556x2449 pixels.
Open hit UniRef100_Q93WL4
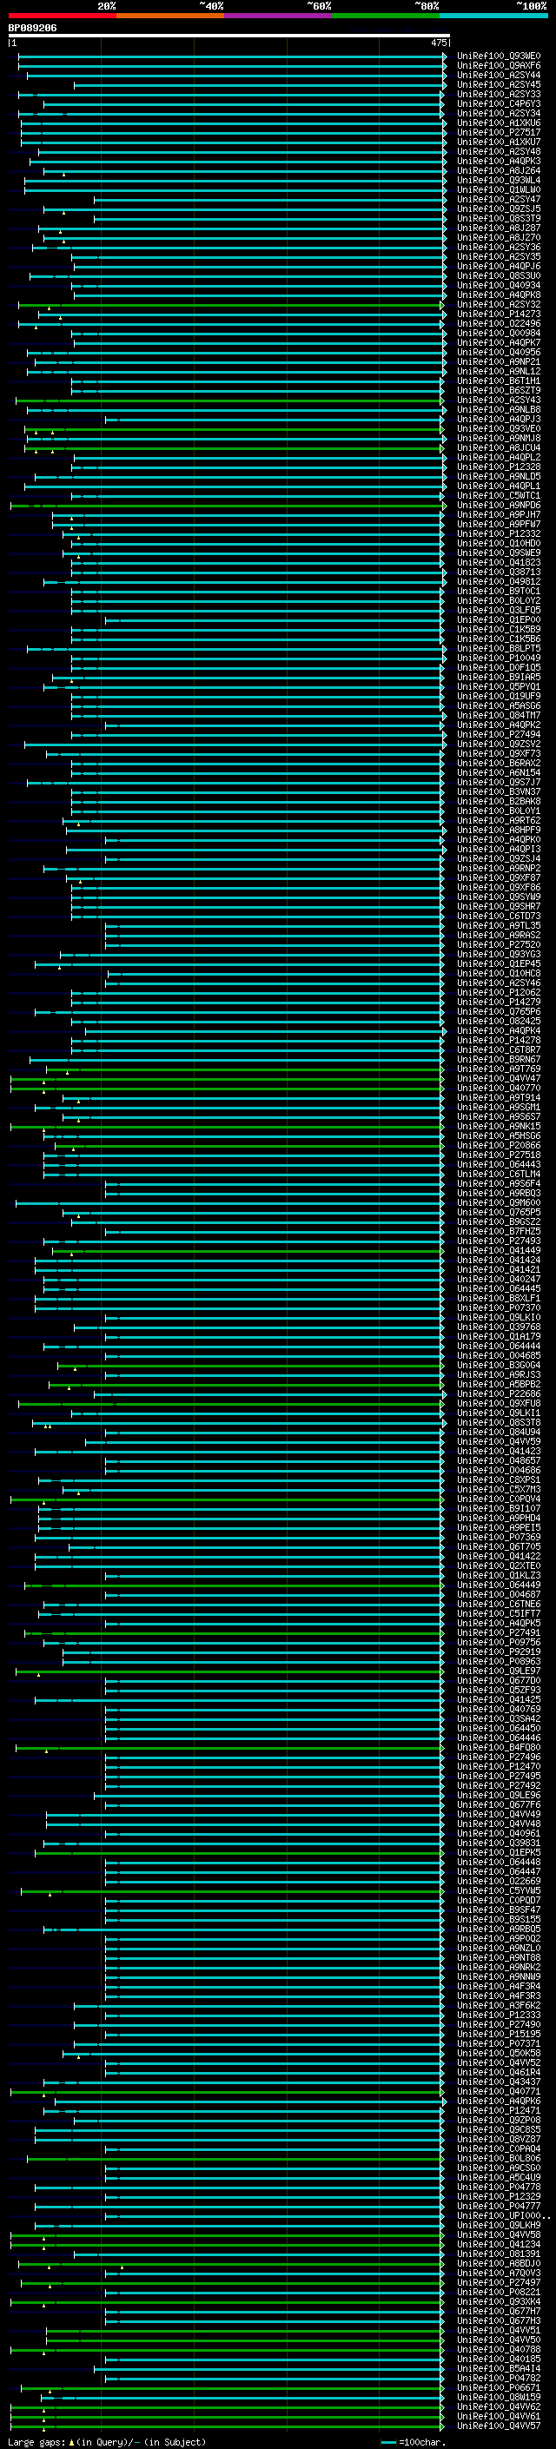click(x=499, y=181)
